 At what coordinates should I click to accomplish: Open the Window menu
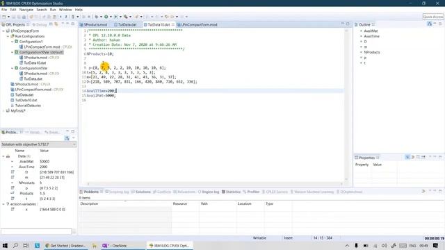coord(65,10)
